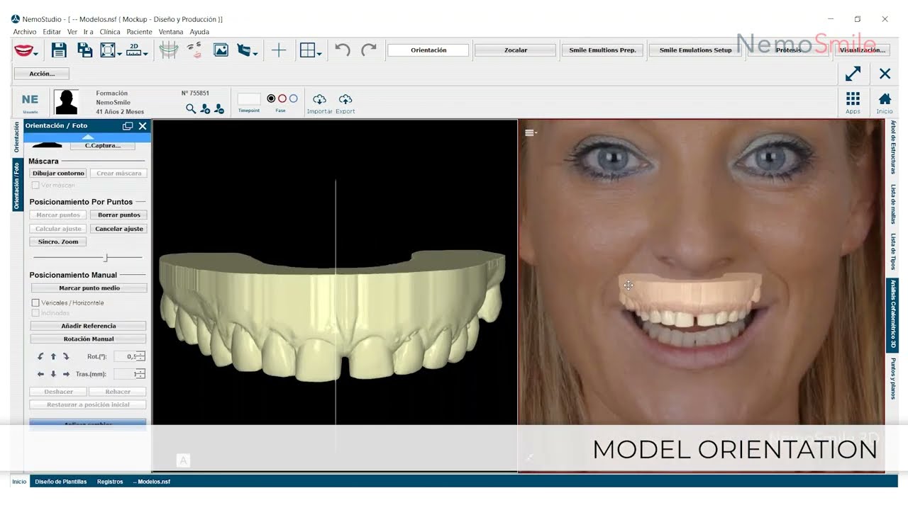Click the remove patient icon
Viewport: 908px width, 510px height.
(x=219, y=108)
